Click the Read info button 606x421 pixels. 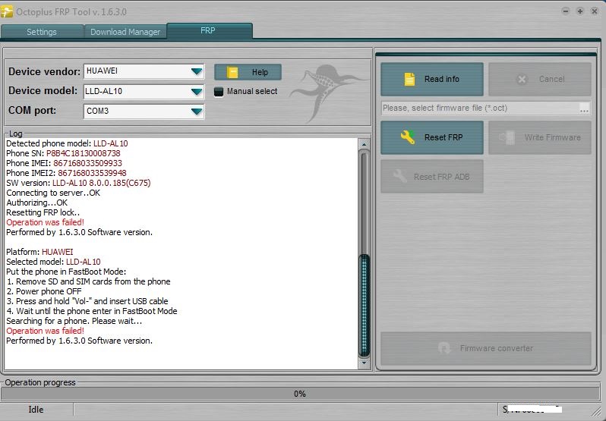pyautogui.click(x=431, y=79)
